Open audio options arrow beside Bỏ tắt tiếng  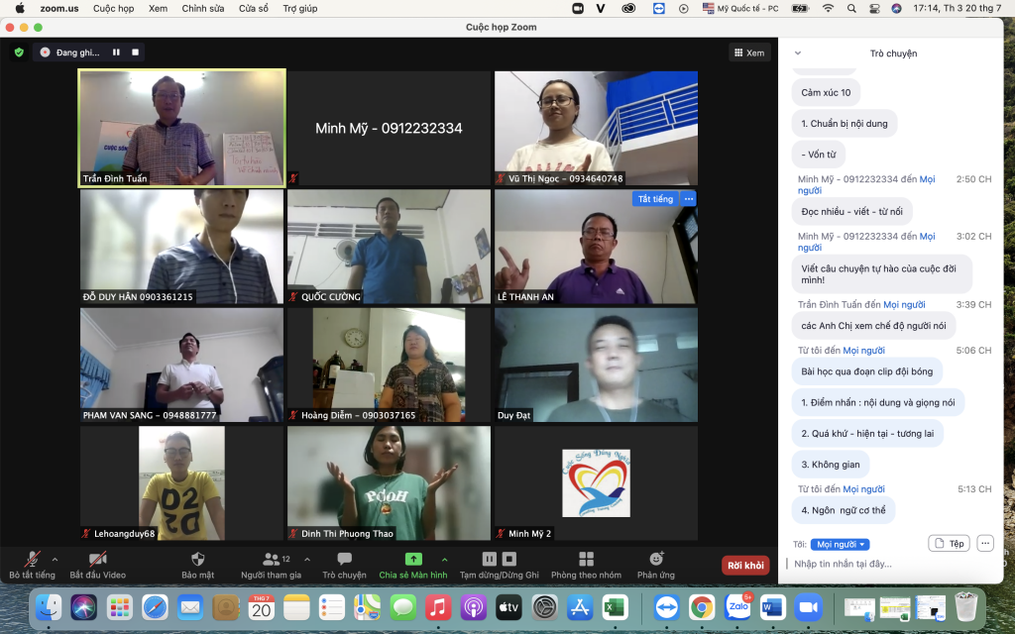56,560
